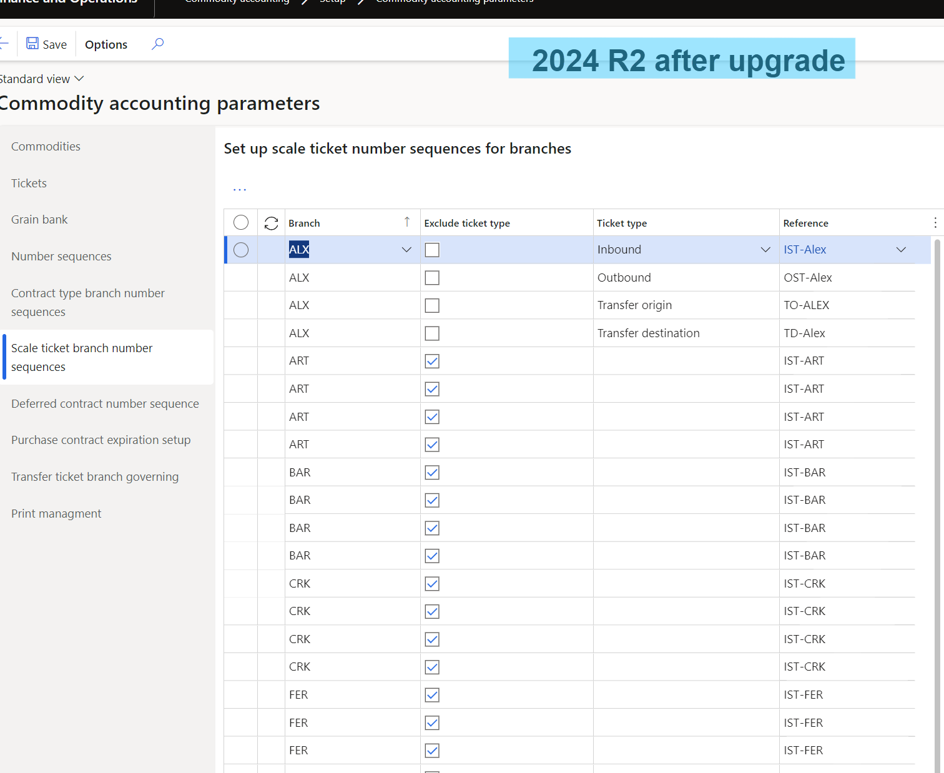The image size is (944, 773).
Task: Uncheck Exclude ticket type on first ART row
Action: [432, 361]
